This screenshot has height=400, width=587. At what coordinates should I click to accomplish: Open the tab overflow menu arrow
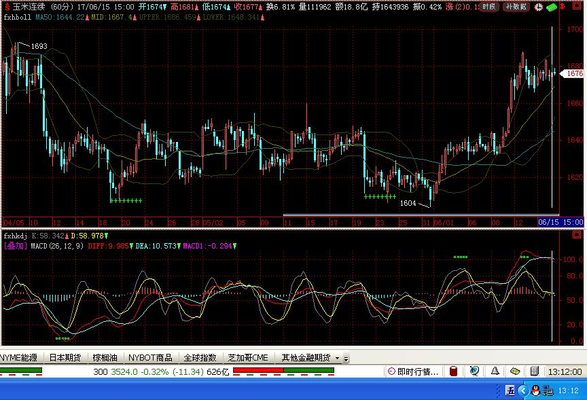[x=346, y=358]
